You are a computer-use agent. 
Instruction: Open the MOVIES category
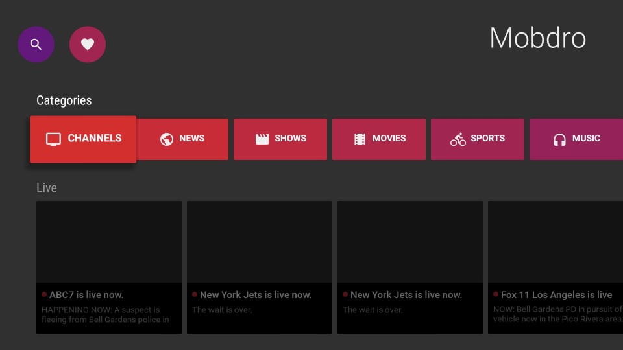pos(378,139)
